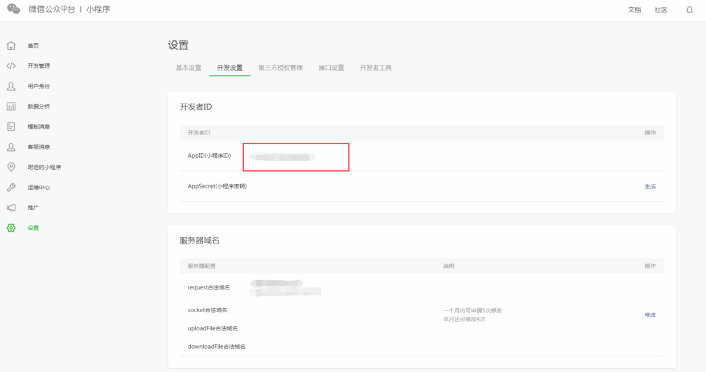The width and height of the screenshot is (706, 372).
Task: Click the blurred AppID value
Action: pos(283,157)
